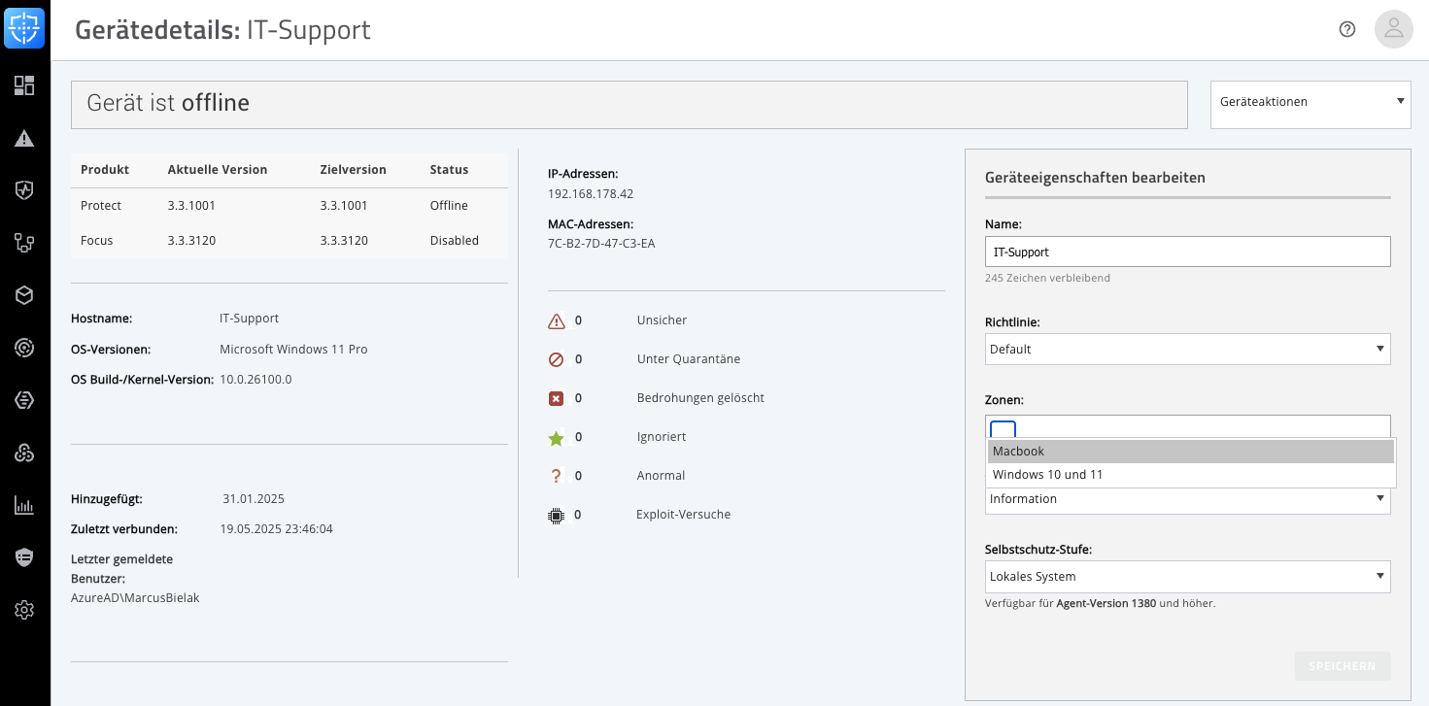Expand the Geräteaktionen dropdown

tap(1310, 102)
